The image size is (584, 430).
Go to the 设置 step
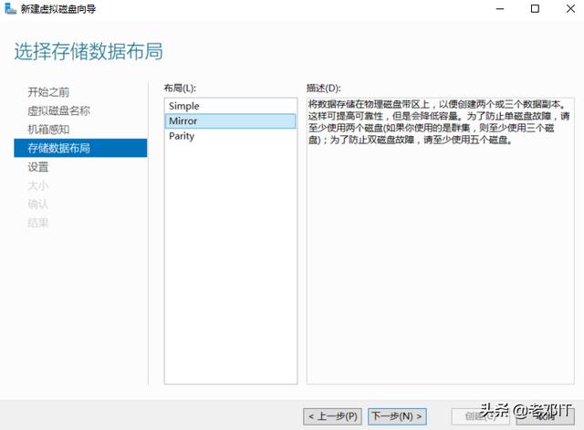[38, 167]
